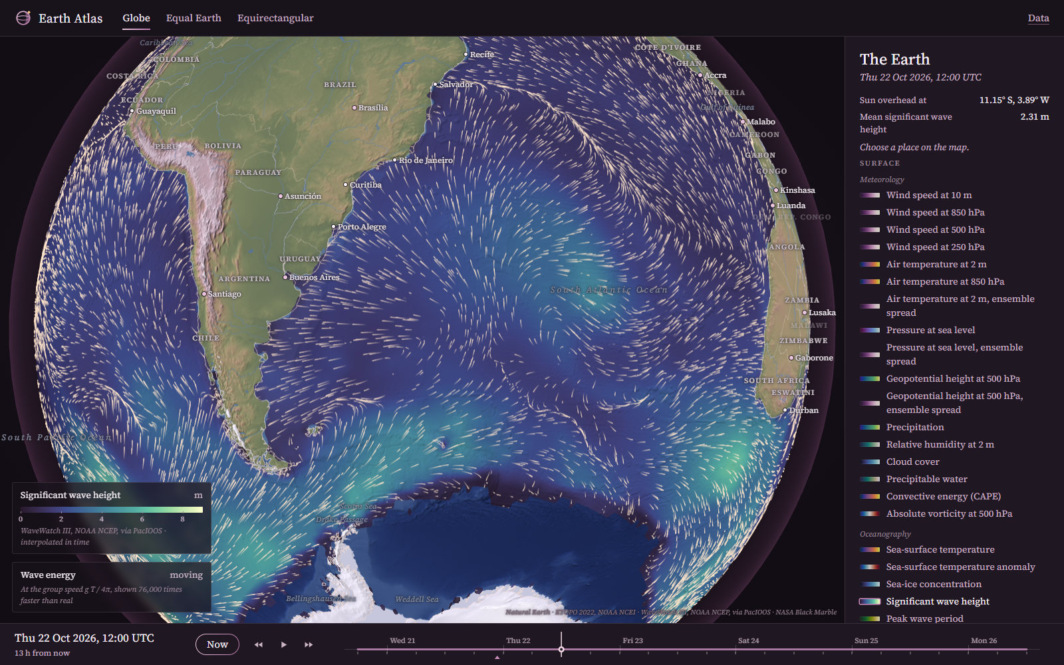Image resolution: width=1064 pixels, height=665 pixels.
Task: Step backward with the rewind icon
Action: 259,644
